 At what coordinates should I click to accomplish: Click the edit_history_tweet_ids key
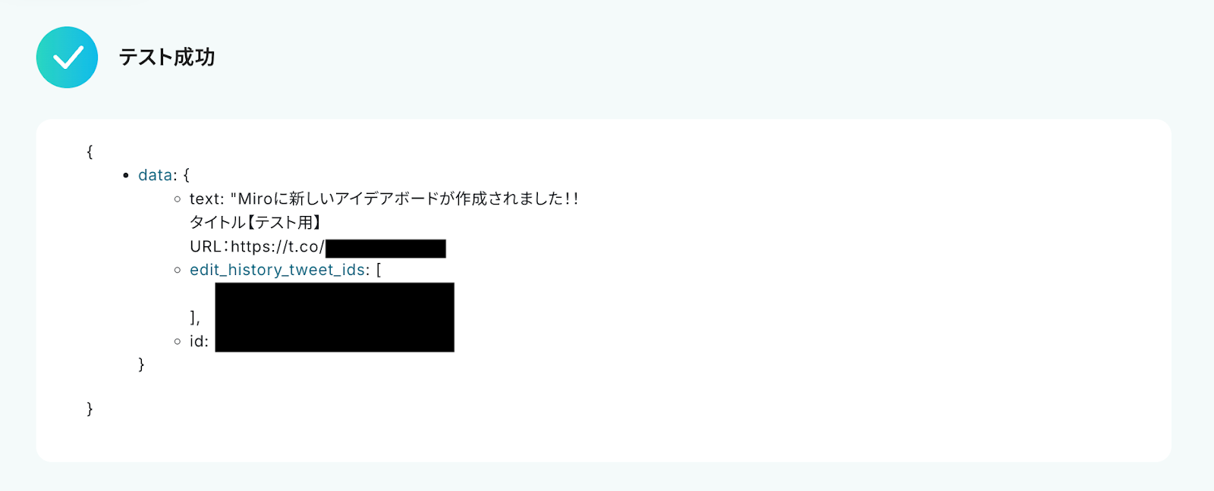pos(278,271)
